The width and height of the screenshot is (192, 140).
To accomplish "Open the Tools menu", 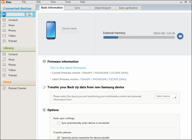I will coord(68,2).
